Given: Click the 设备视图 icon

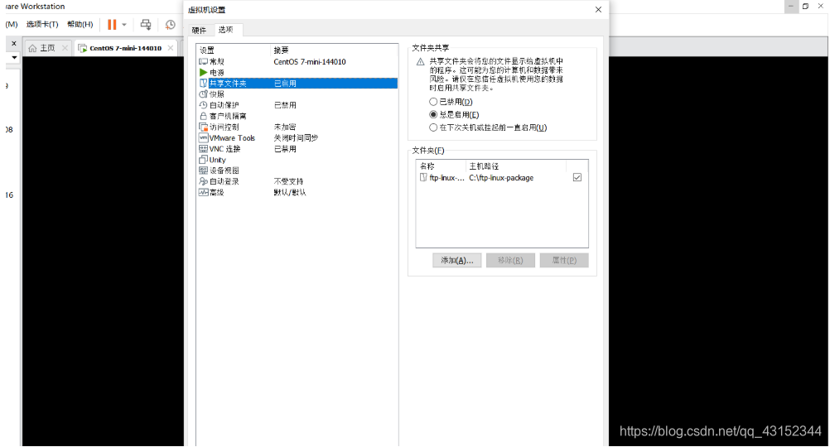Looking at the screenshot, I should (203, 171).
